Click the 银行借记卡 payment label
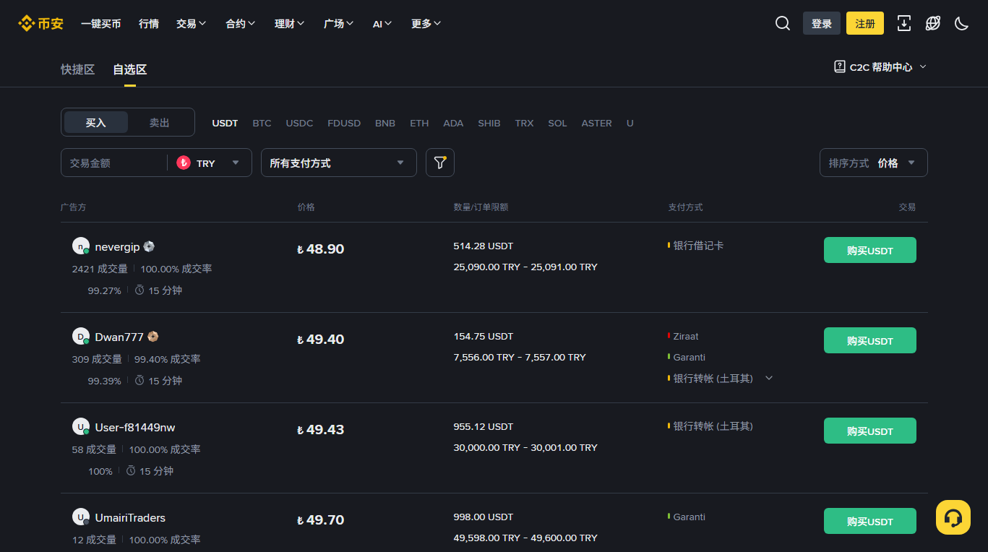Screen dimensions: 988x552 [x=698, y=246]
